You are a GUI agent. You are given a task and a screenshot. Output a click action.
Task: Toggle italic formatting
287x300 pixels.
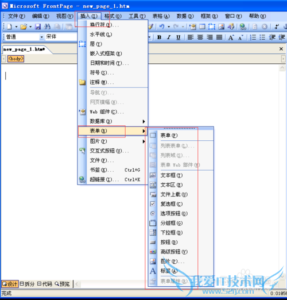[x=169, y=37]
